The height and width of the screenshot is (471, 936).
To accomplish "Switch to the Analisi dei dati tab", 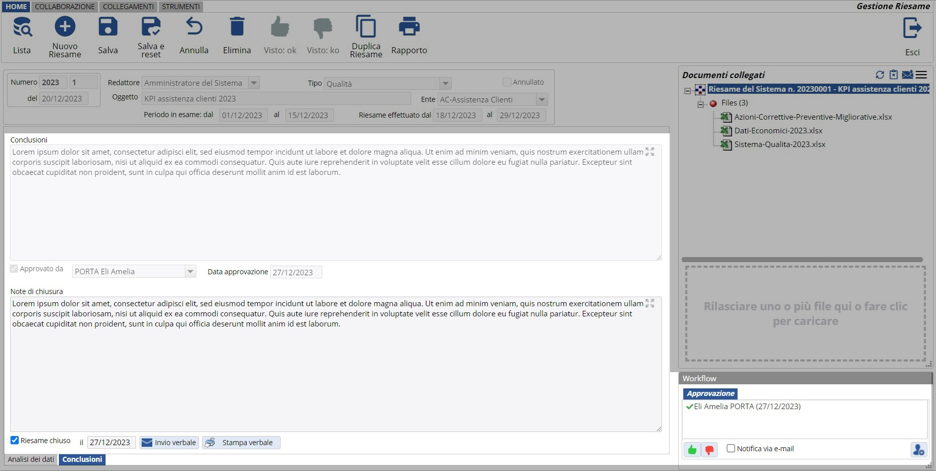I will 31,459.
